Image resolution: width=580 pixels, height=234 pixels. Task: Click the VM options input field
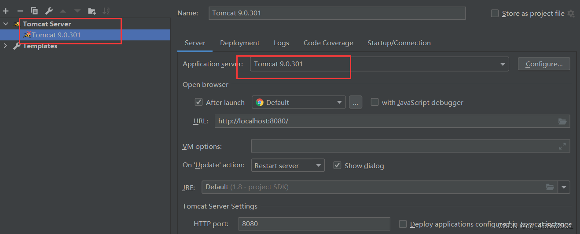click(x=411, y=146)
